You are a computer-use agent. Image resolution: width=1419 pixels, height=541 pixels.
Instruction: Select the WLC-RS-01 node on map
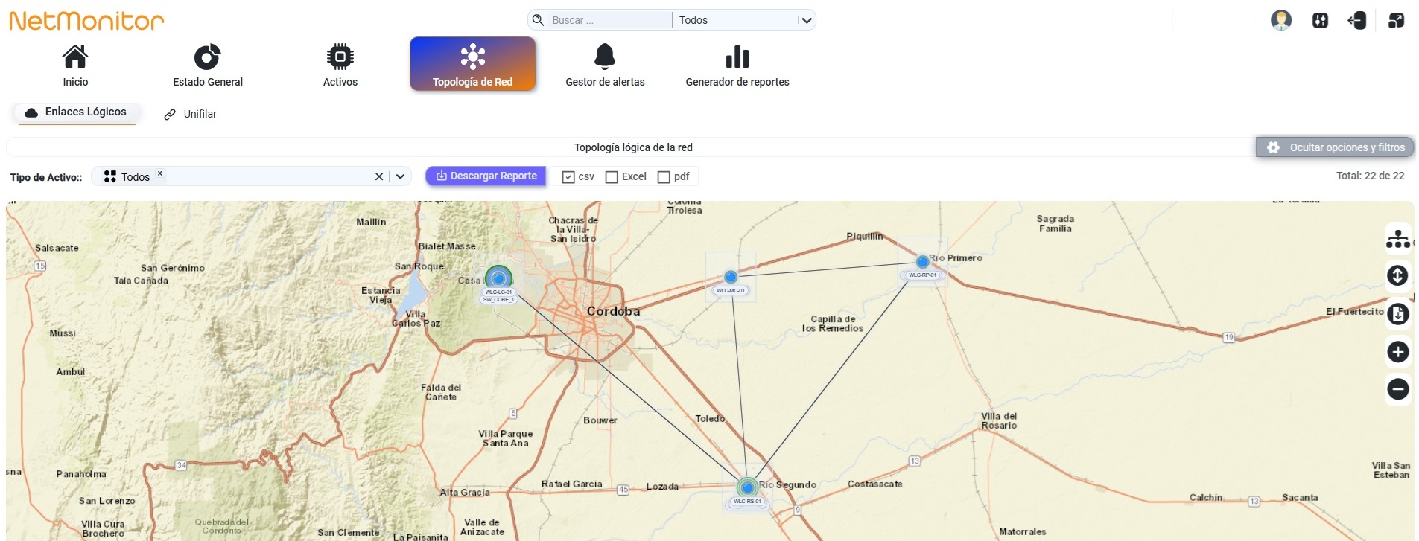pyautogui.click(x=747, y=488)
